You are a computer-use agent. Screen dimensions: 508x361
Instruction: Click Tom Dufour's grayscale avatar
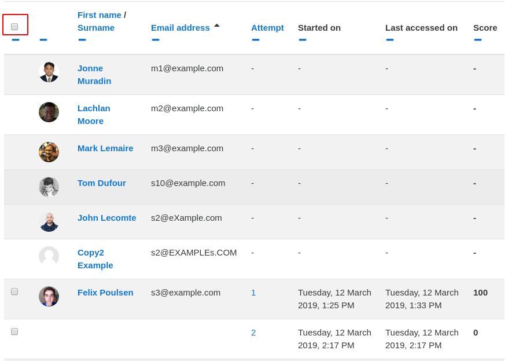click(x=49, y=187)
